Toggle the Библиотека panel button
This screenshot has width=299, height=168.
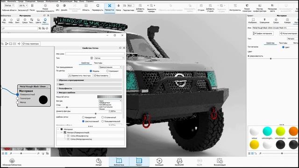119,162
